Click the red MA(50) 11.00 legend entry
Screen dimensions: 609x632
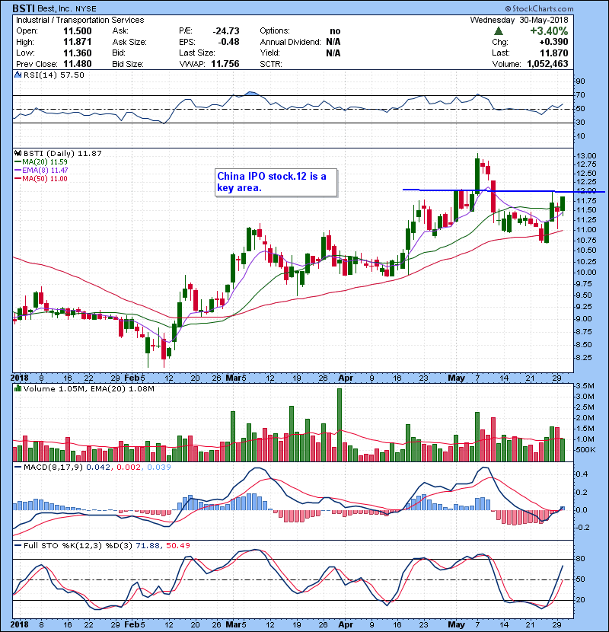tap(40, 178)
